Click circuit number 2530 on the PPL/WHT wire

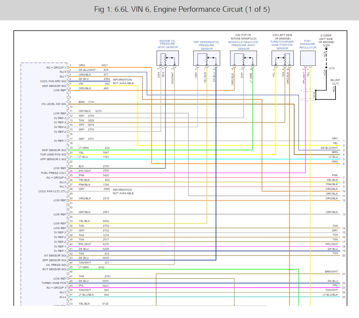(x=106, y=171)
